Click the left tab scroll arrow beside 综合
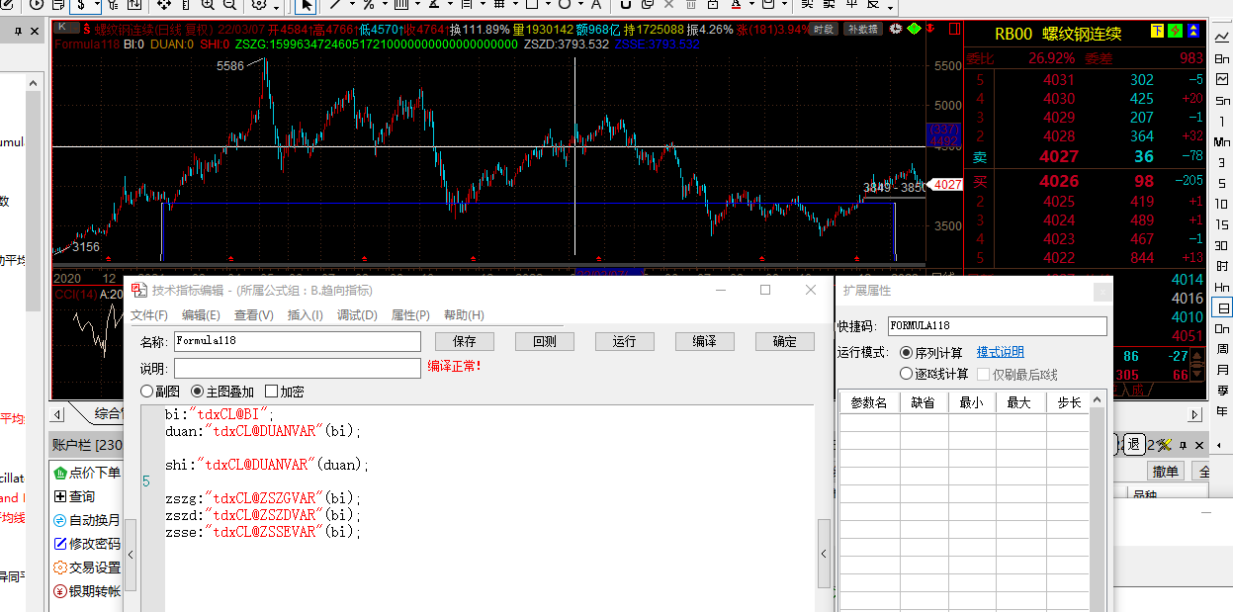 tap(56, 414)
